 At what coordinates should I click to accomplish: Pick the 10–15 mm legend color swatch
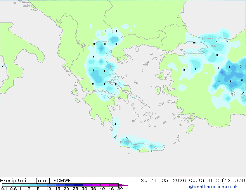tap(51, 185)
